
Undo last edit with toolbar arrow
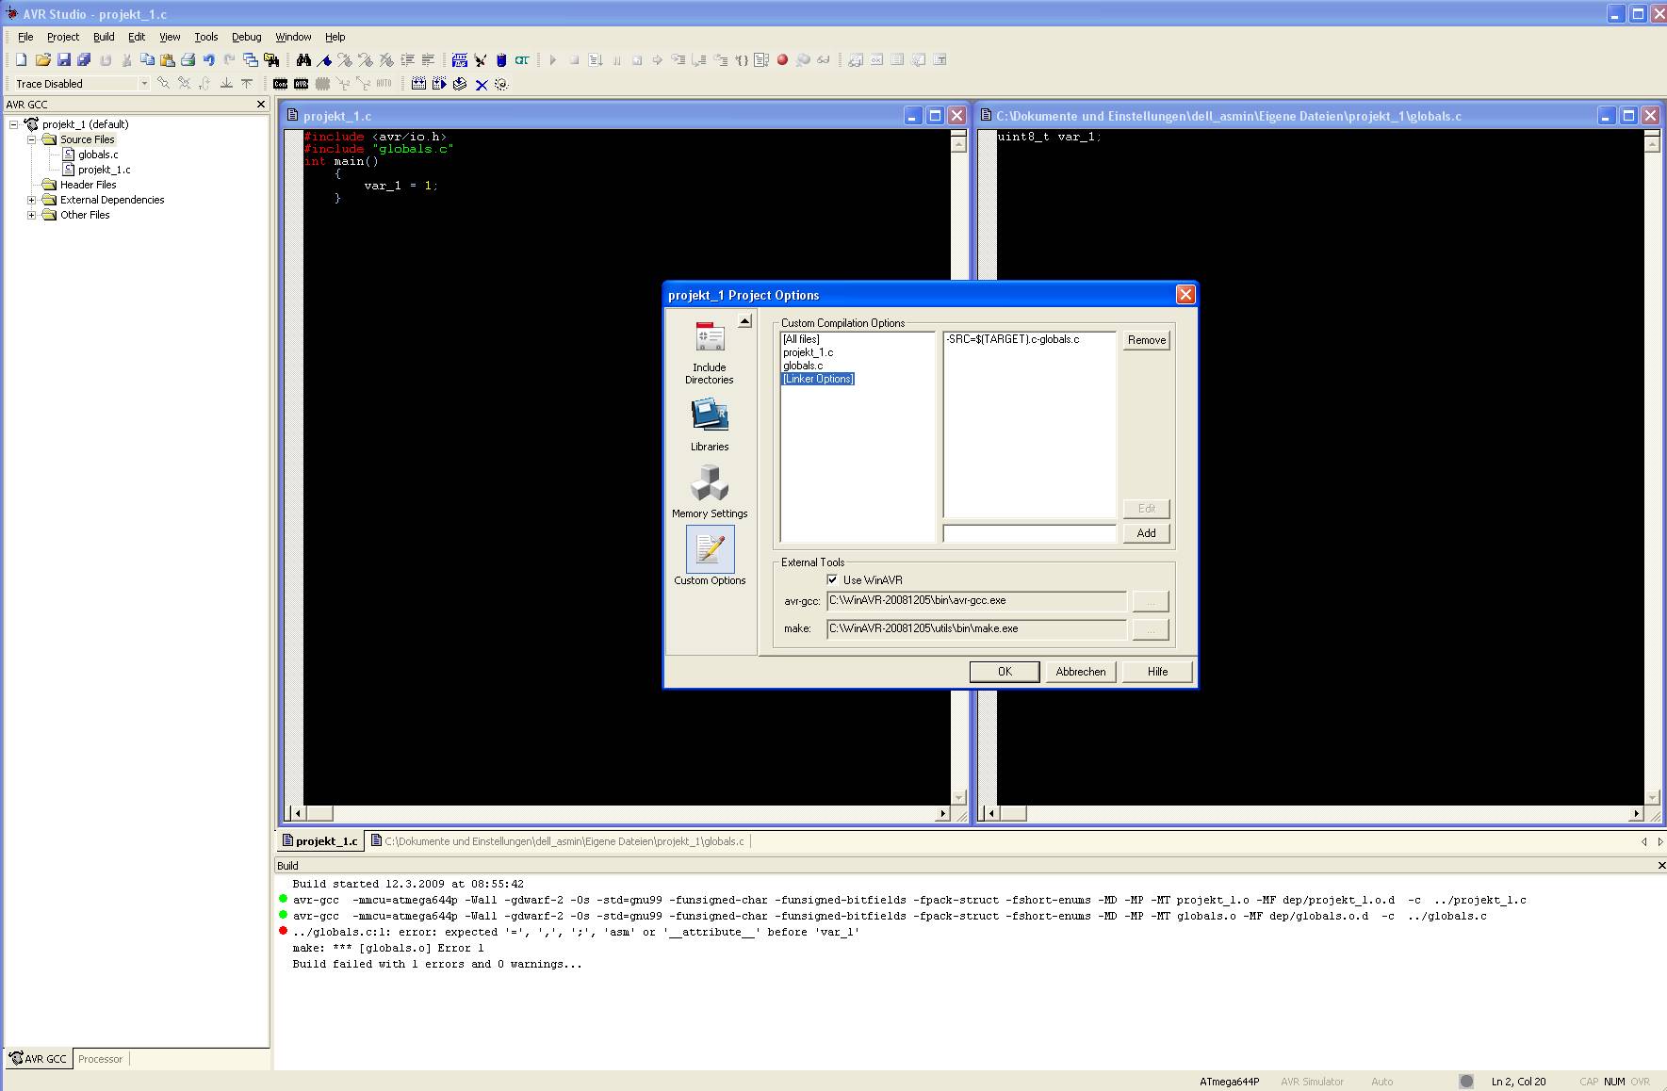208,59
